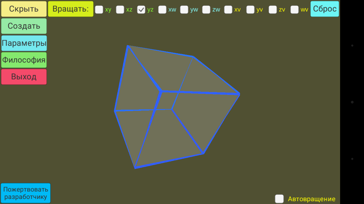Exit the app with Выход
364x204 pixels.
tap(24, 77)
